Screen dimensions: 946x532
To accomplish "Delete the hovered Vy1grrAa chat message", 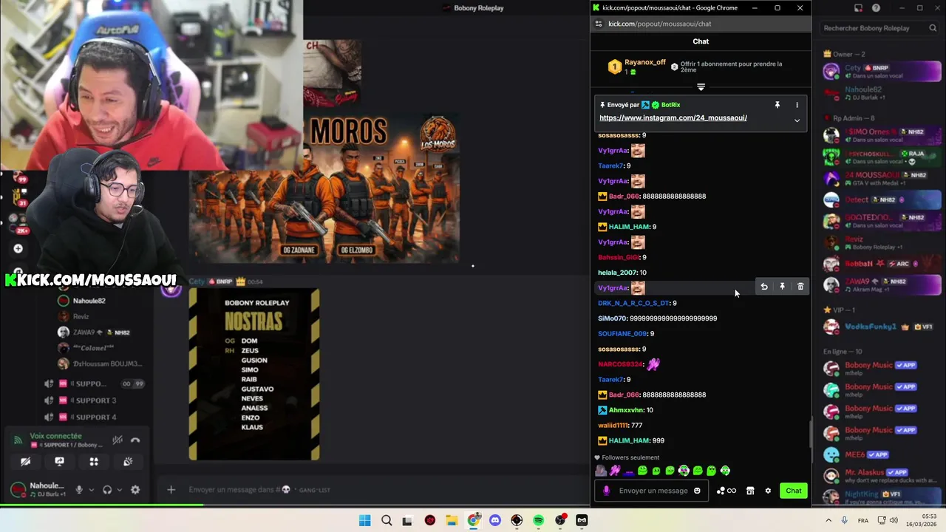I will point(800,287).
